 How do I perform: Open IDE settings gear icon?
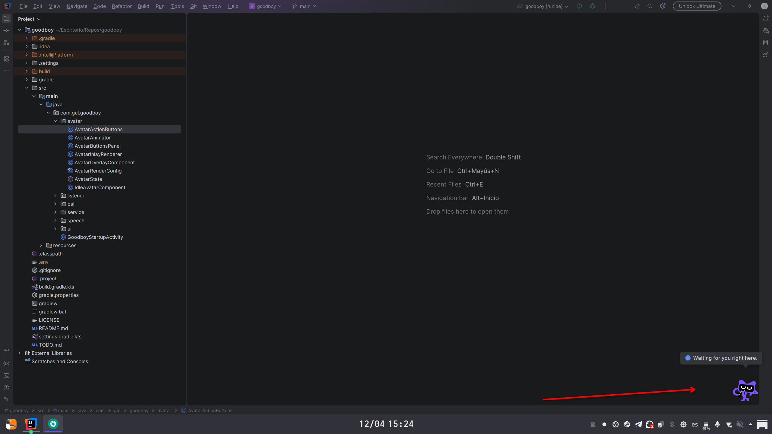[662, 6]
